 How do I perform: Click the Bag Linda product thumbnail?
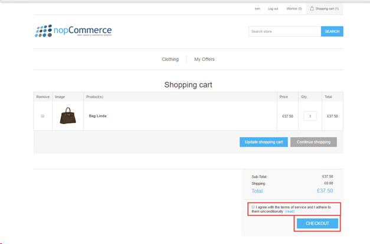click(68, 116)
